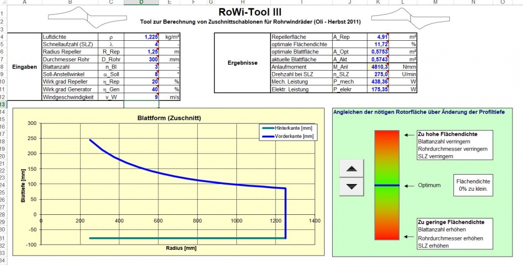The height and width of the screenshot is (265, 523).
Task: Select row 13 header
Action: pyautogui.click(x=4, y=105)
